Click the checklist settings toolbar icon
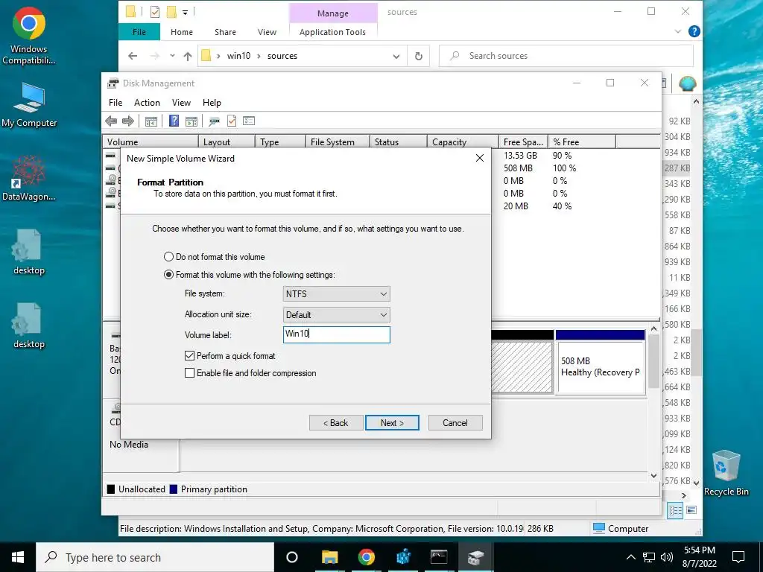 point(249,121)
